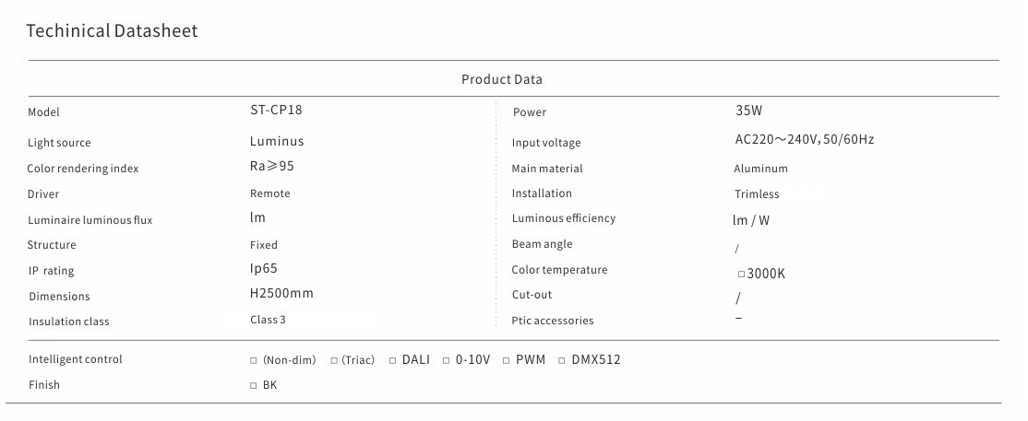Select the Class 3 insulation value
Viewport: 1028px width, 421px height.
[268, 320]
